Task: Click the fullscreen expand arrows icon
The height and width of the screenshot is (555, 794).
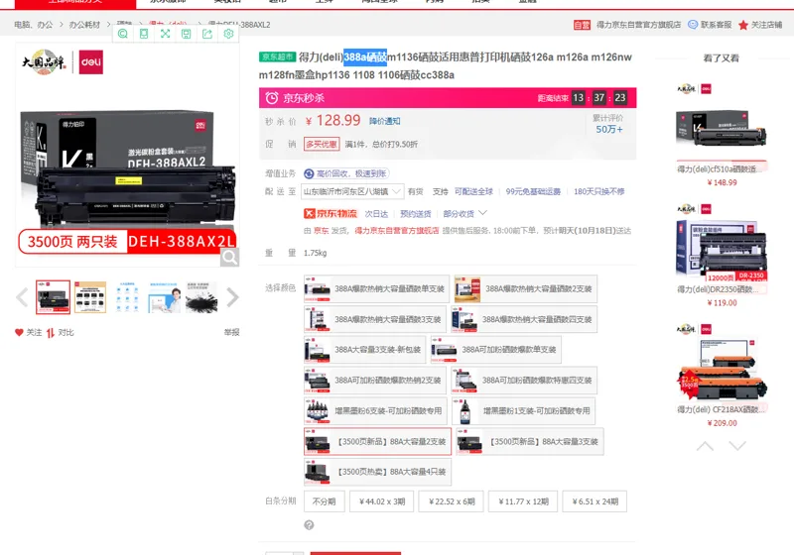Action: pyautogui.click(x=165, y=34)
